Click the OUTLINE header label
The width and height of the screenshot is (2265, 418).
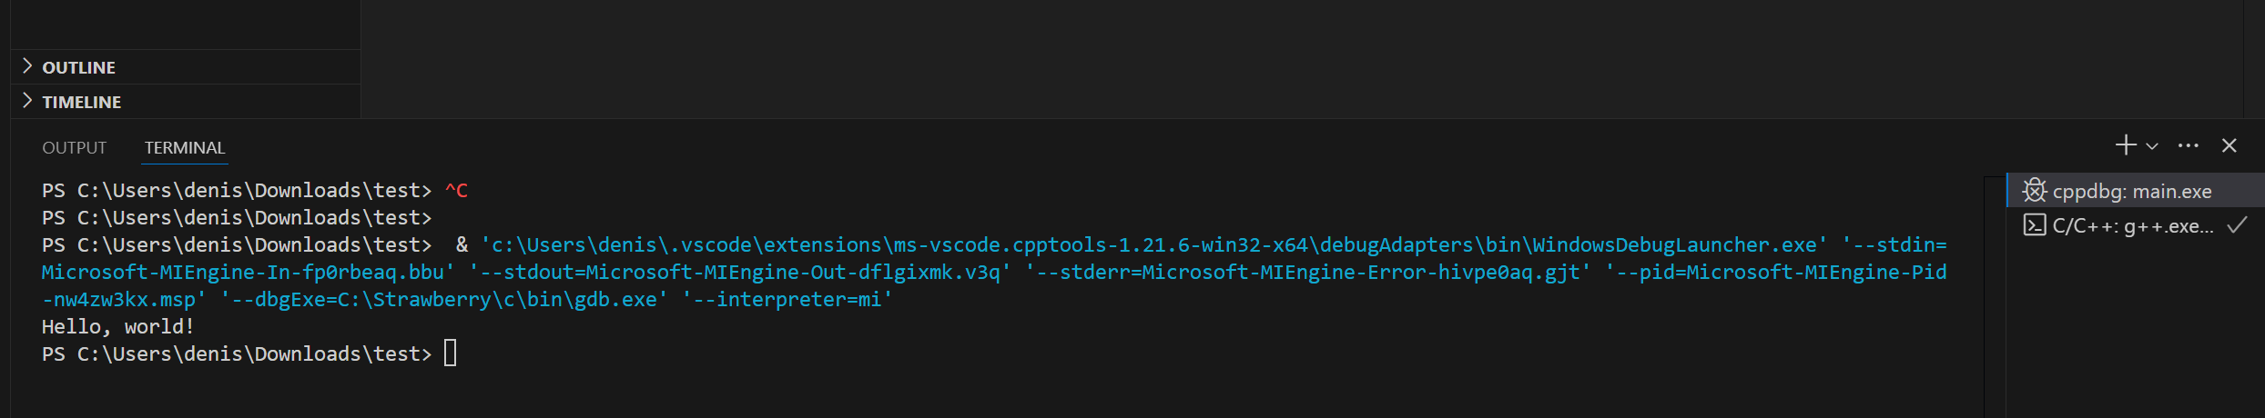[x=79, y=67]
